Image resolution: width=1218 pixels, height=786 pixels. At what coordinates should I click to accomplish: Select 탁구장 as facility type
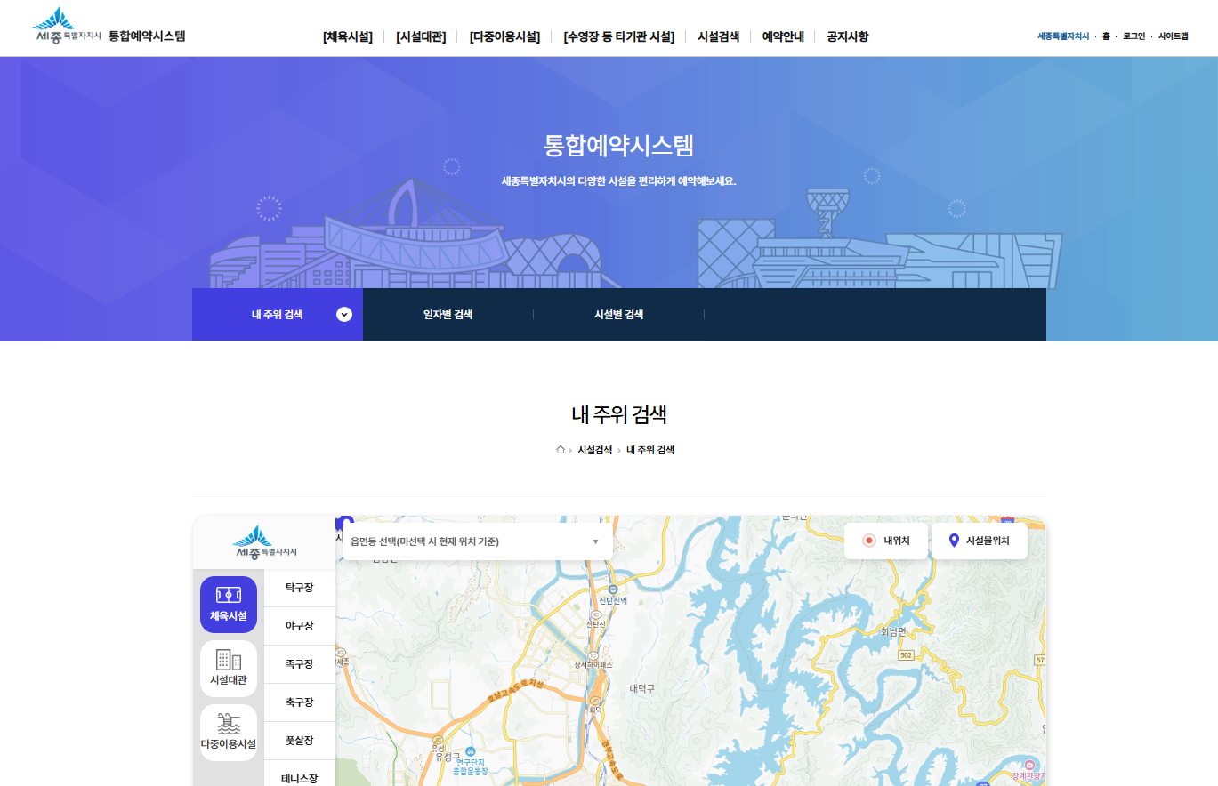point(300,588)
